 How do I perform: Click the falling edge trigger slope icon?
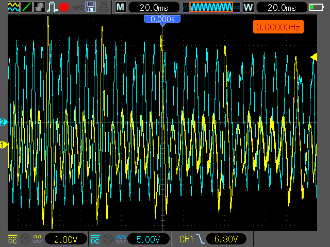201,239
